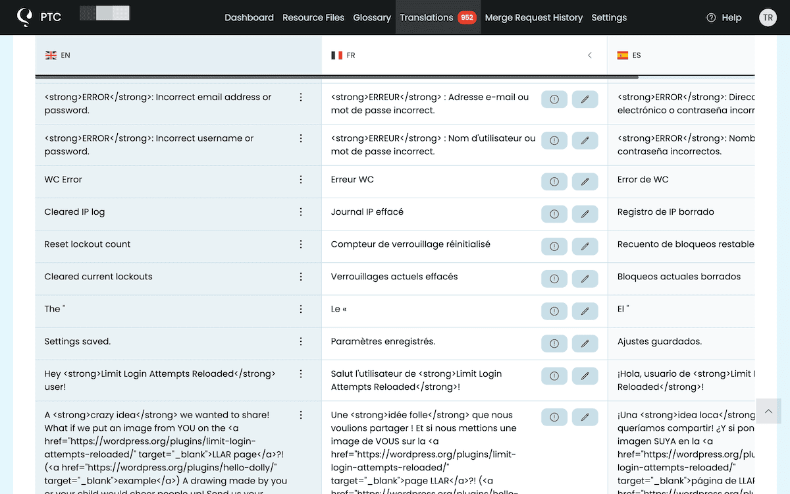Collapse the FR column chevron

590,55
